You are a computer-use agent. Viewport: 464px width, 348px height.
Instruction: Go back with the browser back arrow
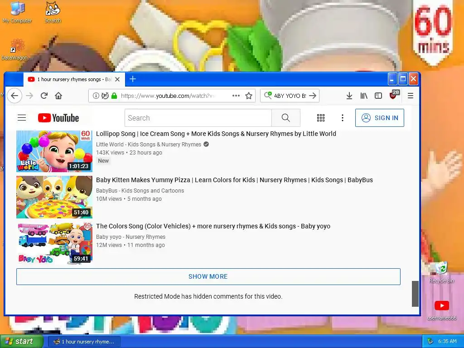pyautogui.click(x=14, y=96)
